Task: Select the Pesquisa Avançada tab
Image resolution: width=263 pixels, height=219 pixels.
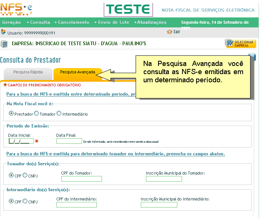Action: (78, 74)
